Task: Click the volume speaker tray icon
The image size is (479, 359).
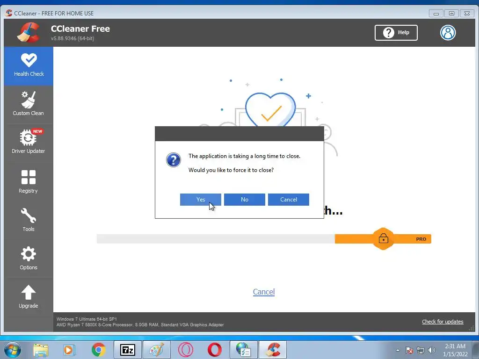Action: point(432,350)
